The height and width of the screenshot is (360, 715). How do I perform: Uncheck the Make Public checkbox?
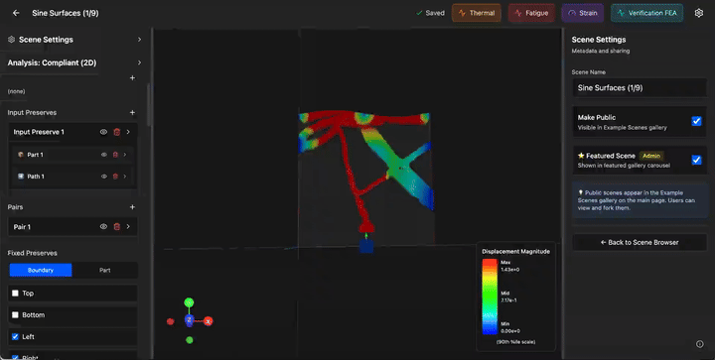click(696, 121)
